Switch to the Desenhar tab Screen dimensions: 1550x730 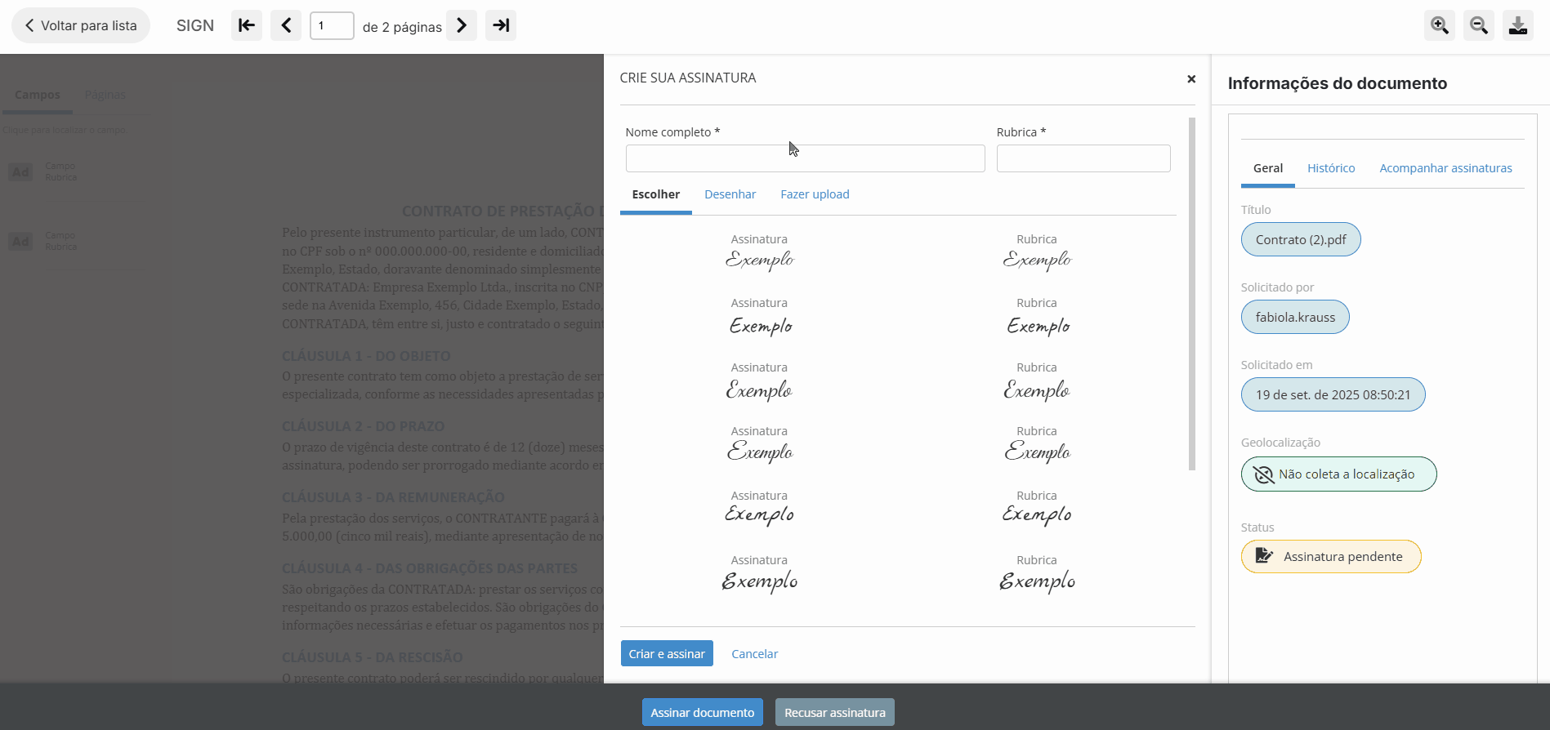(x=730, y=194)
